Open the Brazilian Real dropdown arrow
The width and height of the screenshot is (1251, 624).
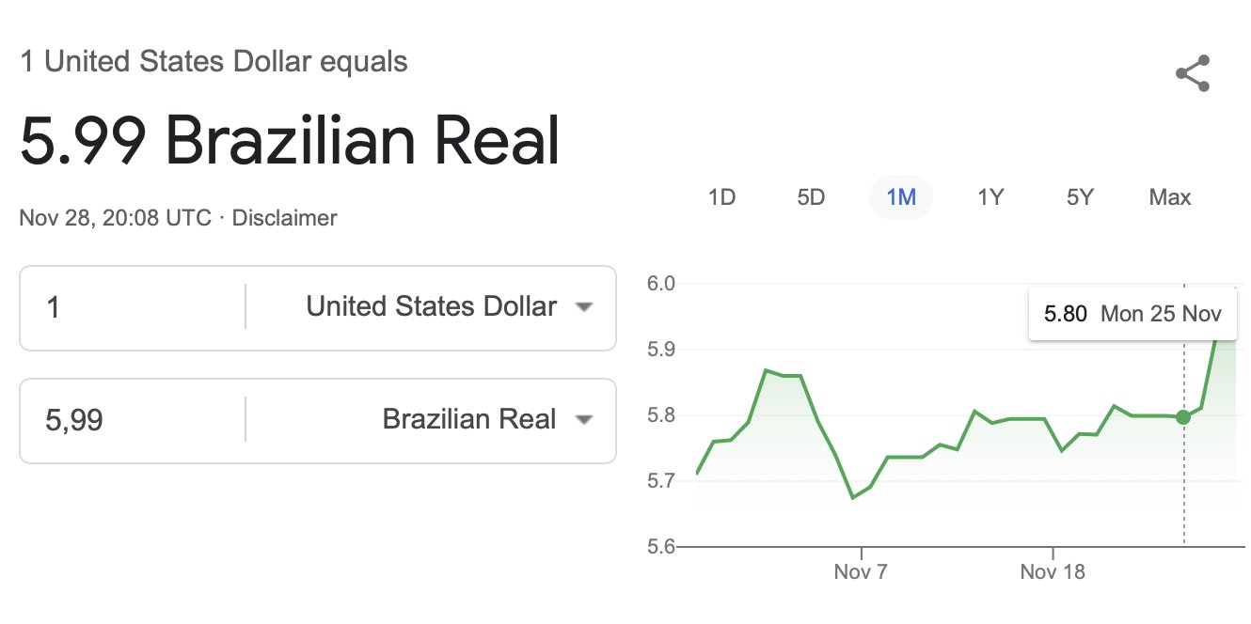pos(584,420)
